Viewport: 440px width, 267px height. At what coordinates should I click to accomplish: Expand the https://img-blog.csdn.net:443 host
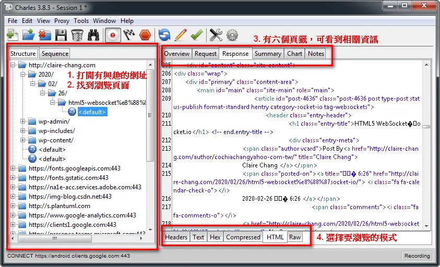point(13,196)
